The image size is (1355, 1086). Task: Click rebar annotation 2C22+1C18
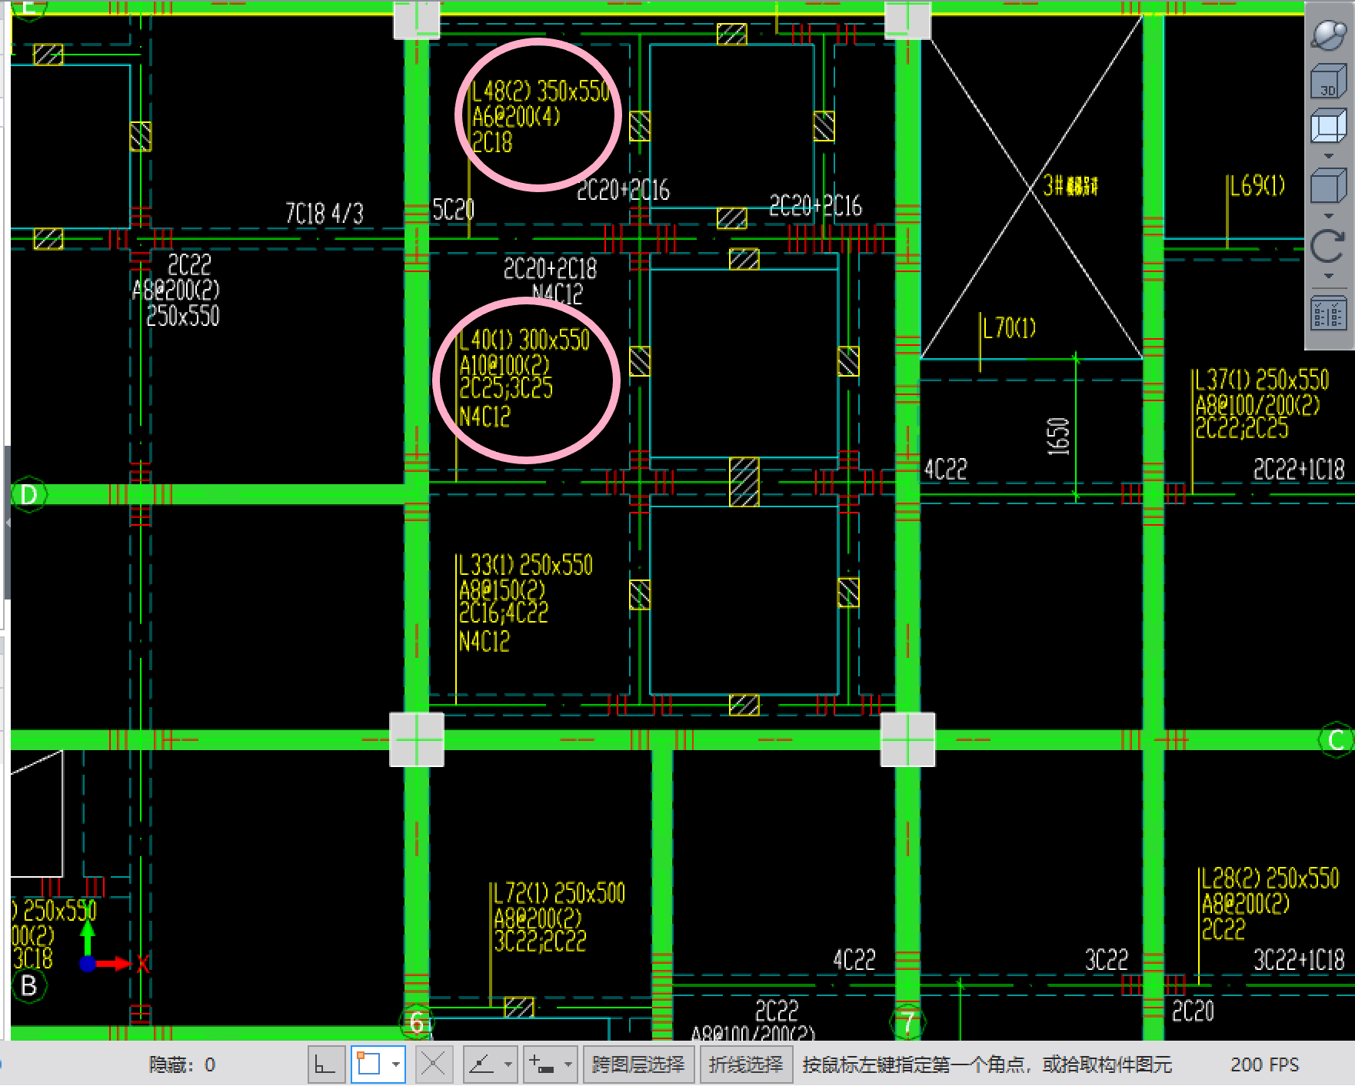[1299, 469]
